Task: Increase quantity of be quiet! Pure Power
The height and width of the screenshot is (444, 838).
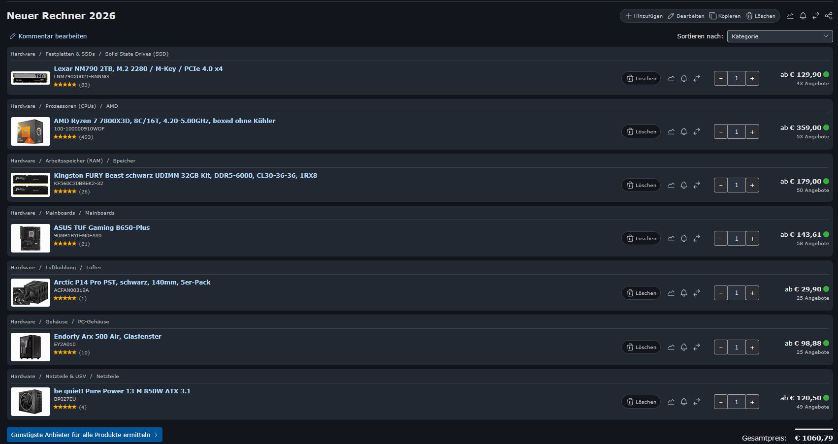Action: (752, 402)
